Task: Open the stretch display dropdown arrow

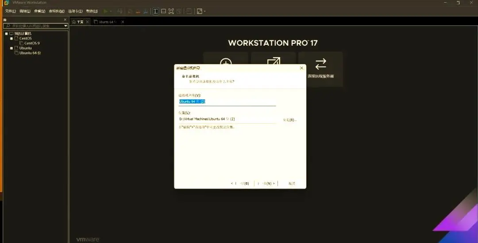Action: (205, 11)
